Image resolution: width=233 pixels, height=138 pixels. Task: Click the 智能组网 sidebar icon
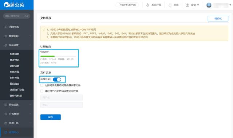[x=6, y=36]
